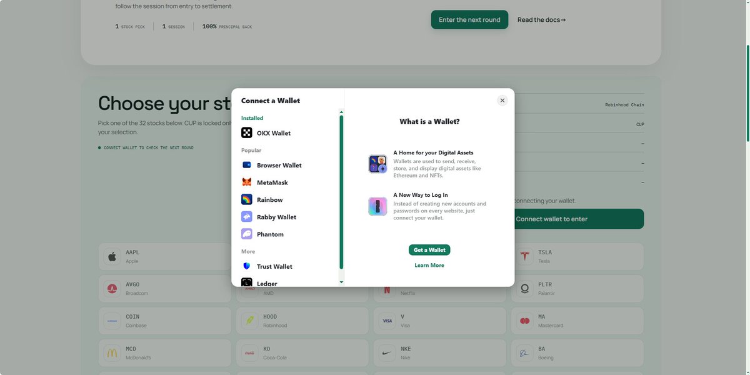Click the Boeing logo on BA card
Screen dimensions: 750x375
[525, 353]
